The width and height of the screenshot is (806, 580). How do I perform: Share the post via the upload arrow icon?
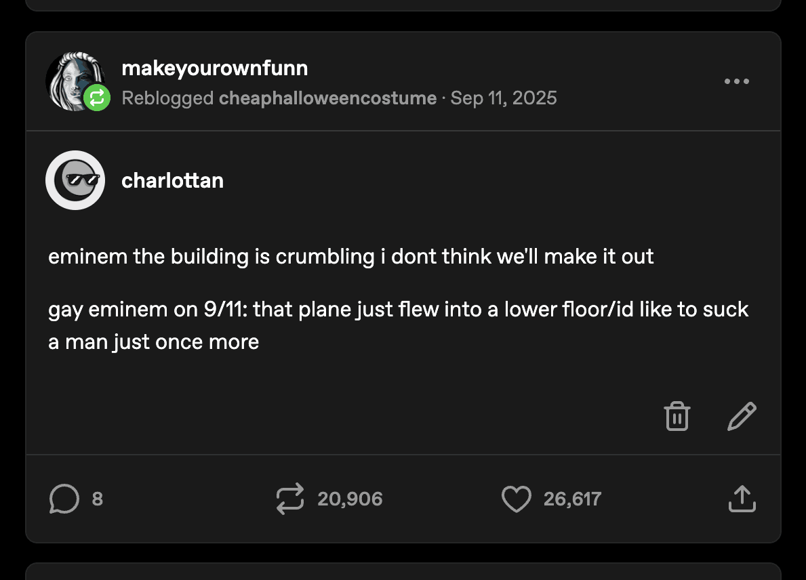point(742,499)
